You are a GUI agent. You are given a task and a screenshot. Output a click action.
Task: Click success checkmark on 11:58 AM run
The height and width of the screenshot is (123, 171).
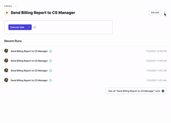pyautogui.click(x=50, y=61)
